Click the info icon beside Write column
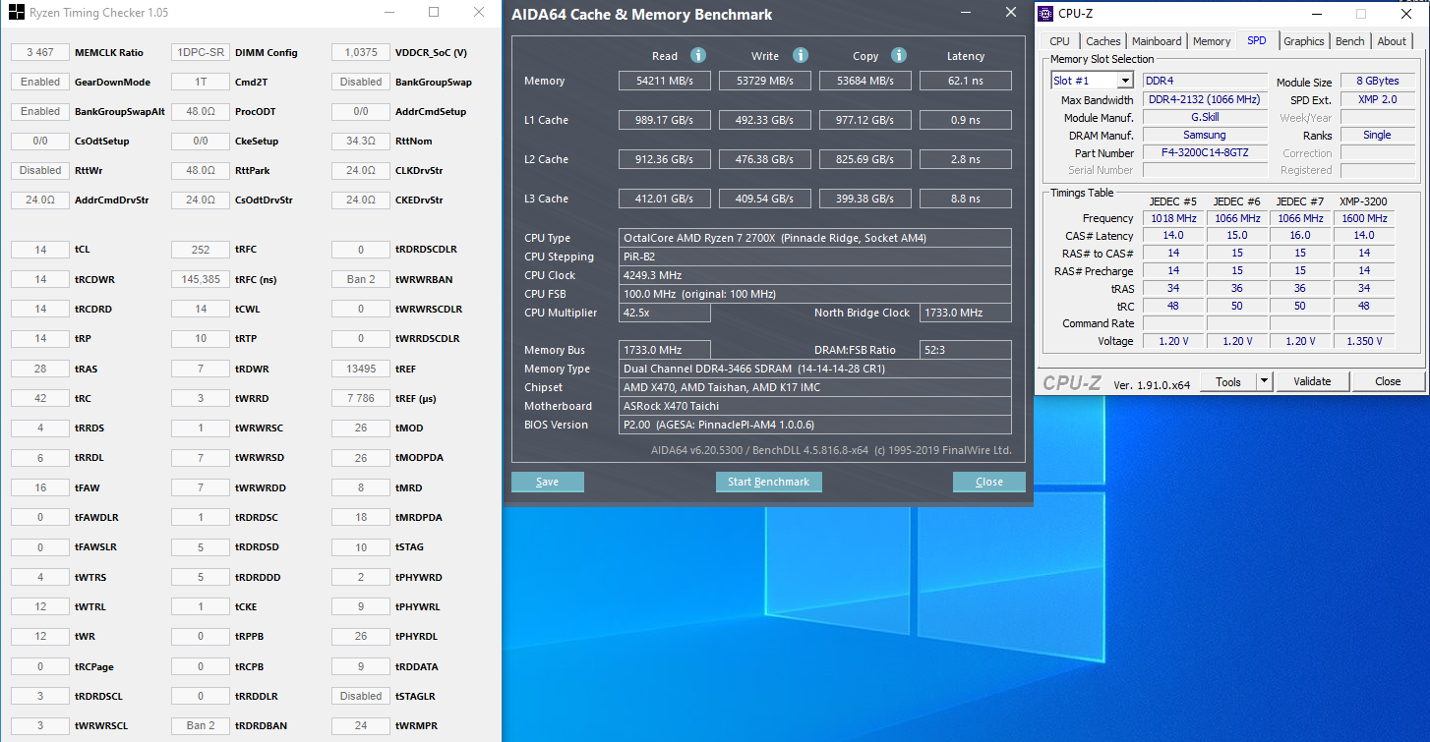1430x742 pixels. pyautogui.click(x=801, y=56)
